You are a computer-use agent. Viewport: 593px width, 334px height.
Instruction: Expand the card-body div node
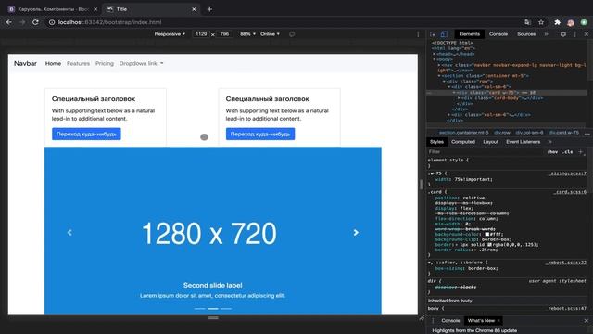point(460,98)
